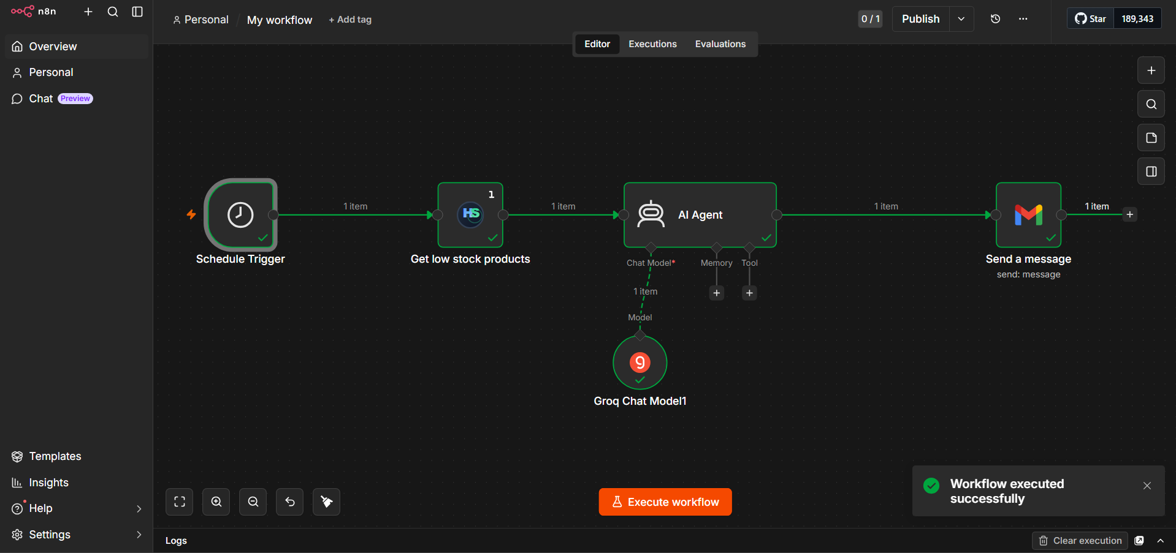The image size is (1176, 553).
Task: Open Insights from the sidebar
Action: 77,483
